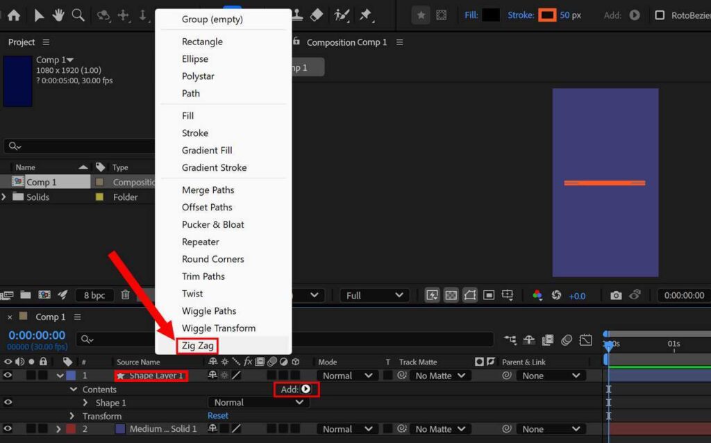
Task: Select the Roto Brush tool
Action: point(342,15)
